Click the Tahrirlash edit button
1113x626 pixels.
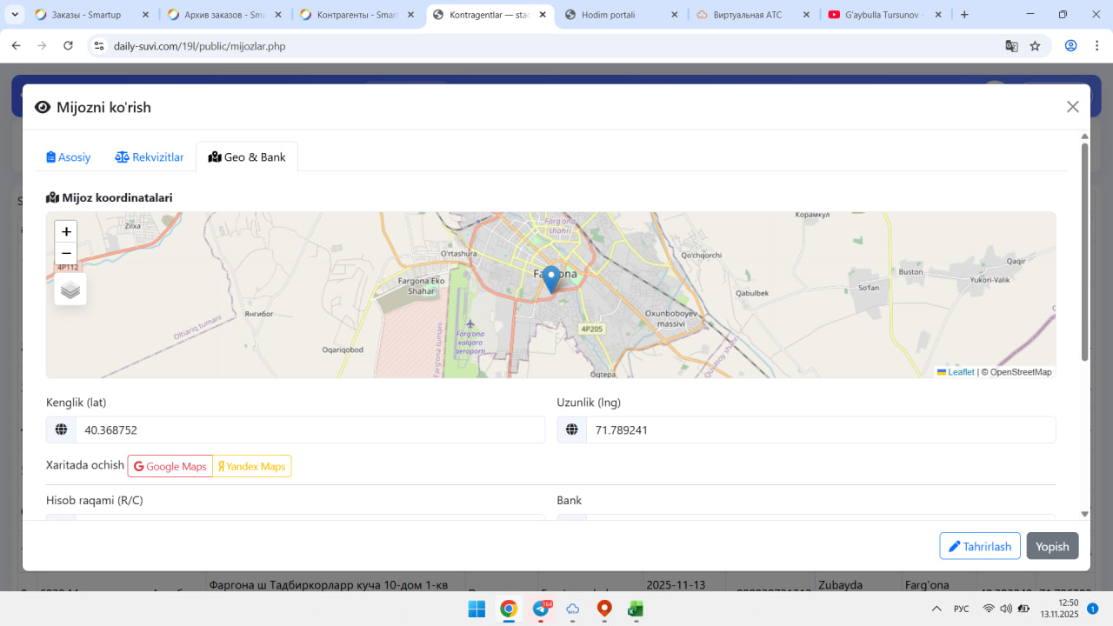click(980, 546)
